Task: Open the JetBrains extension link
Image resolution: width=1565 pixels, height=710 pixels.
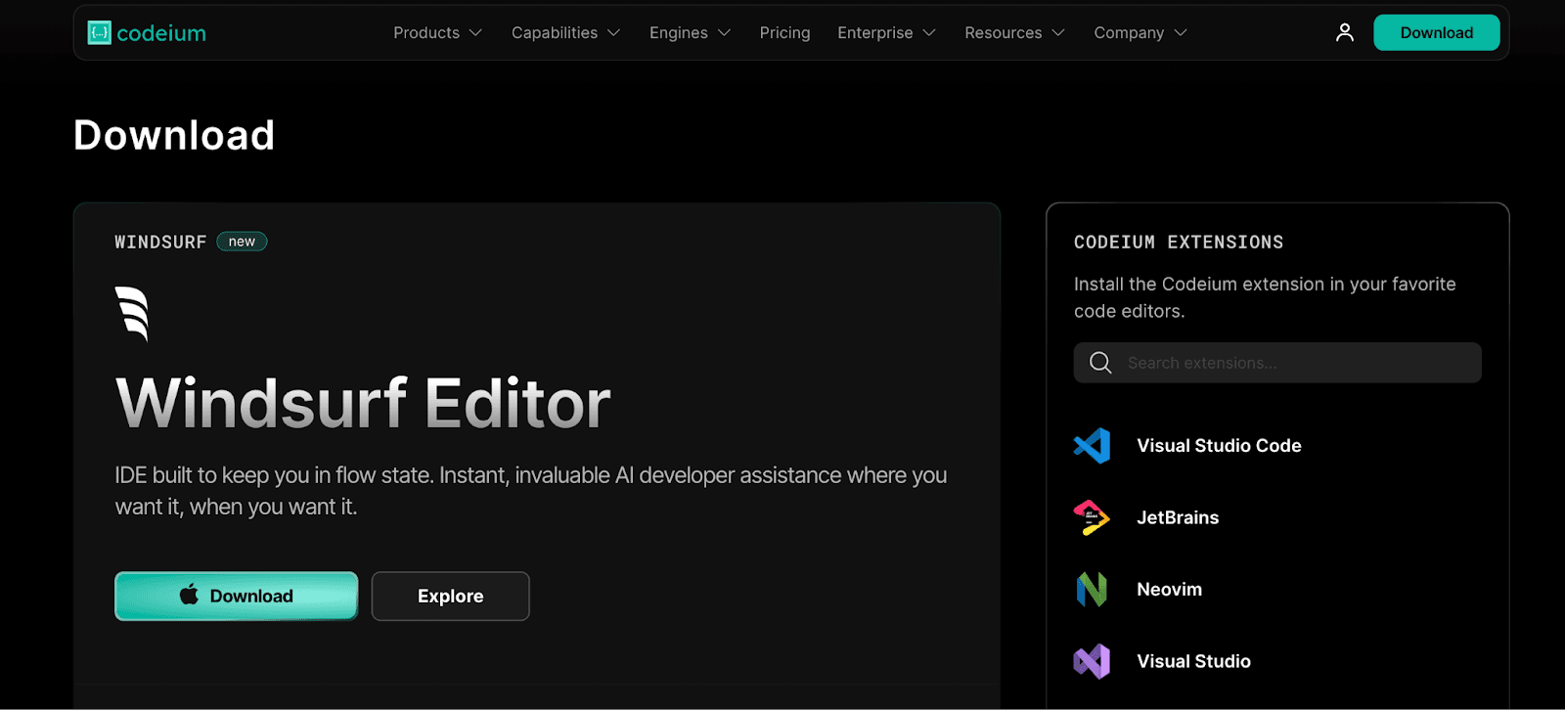Action: click(1178, 518)
